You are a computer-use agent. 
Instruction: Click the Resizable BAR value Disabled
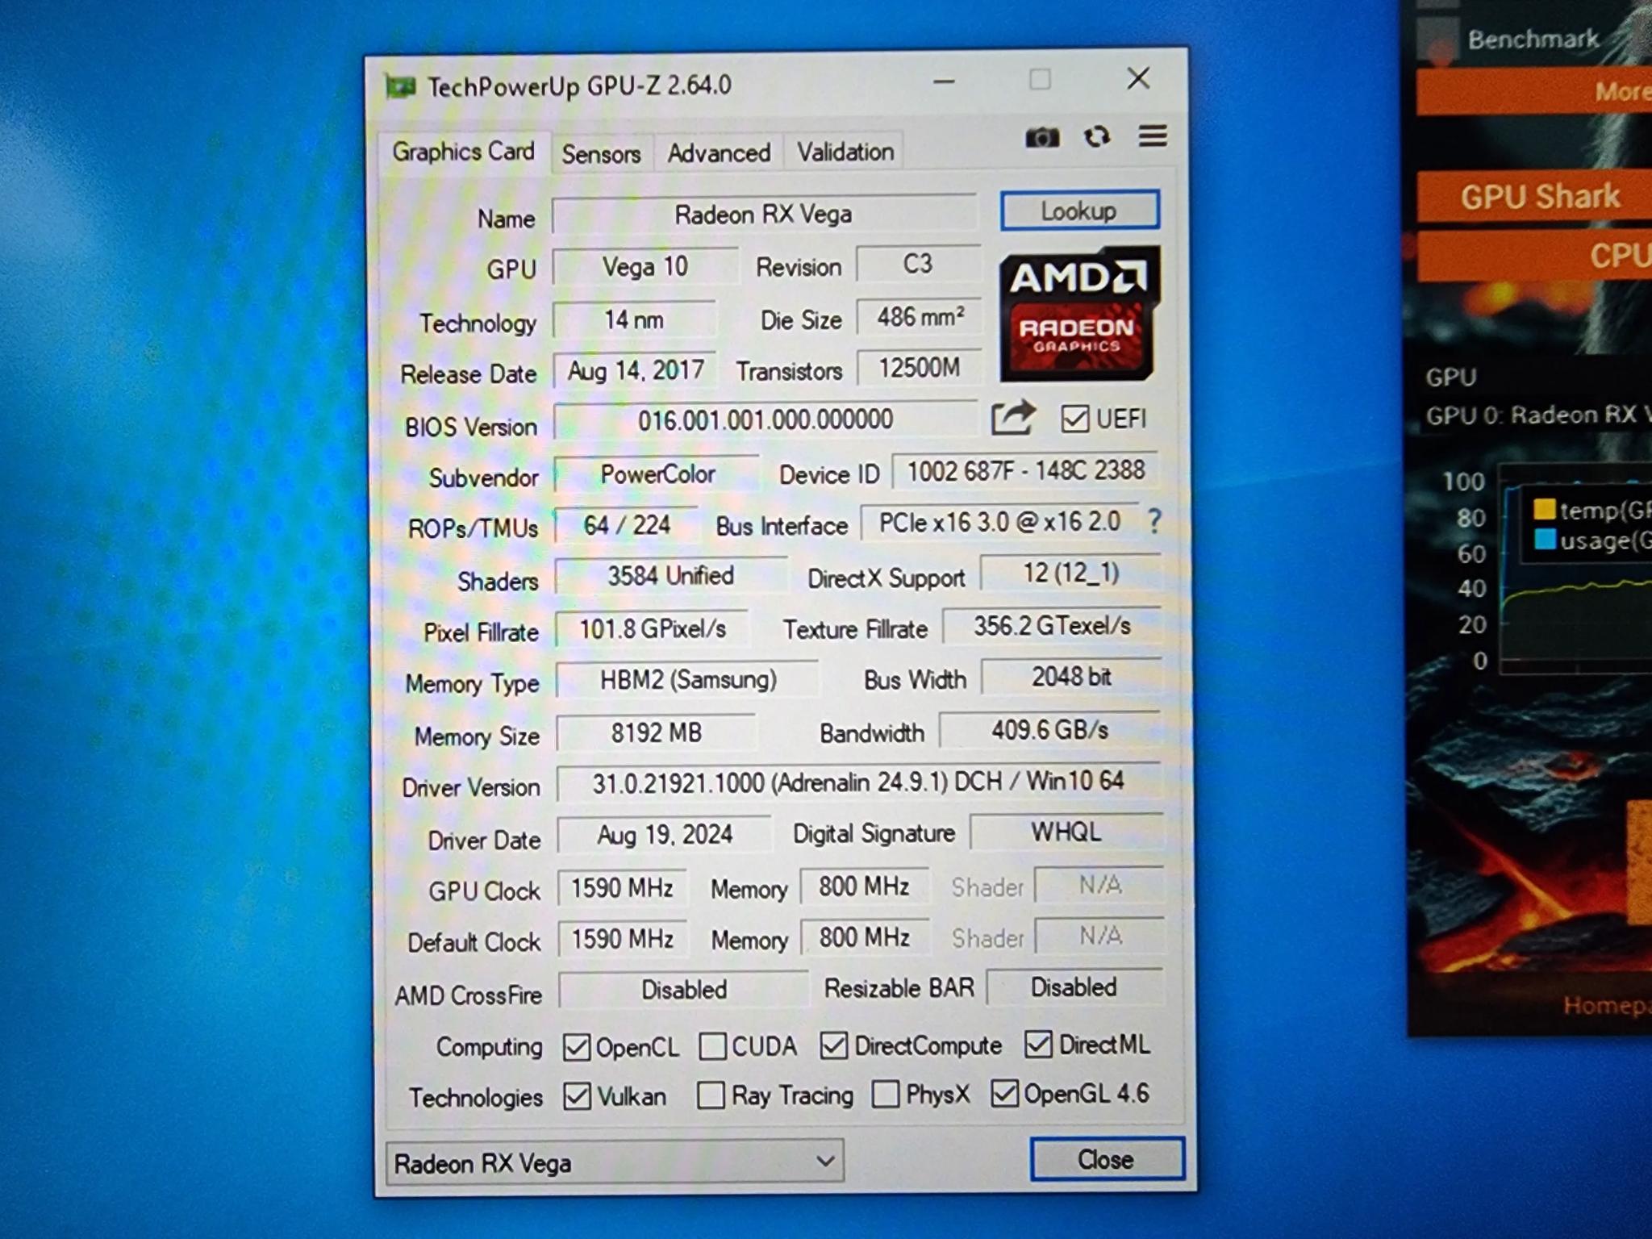(x=1074, y=987)
